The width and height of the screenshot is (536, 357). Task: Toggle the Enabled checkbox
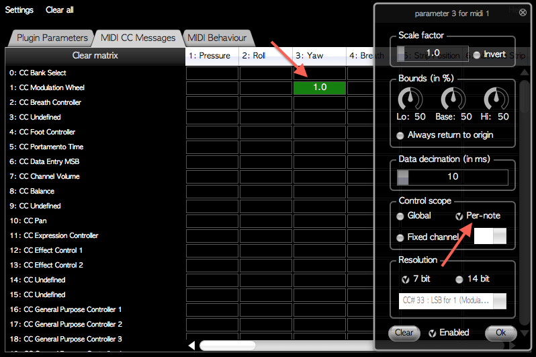click(449, 333)
